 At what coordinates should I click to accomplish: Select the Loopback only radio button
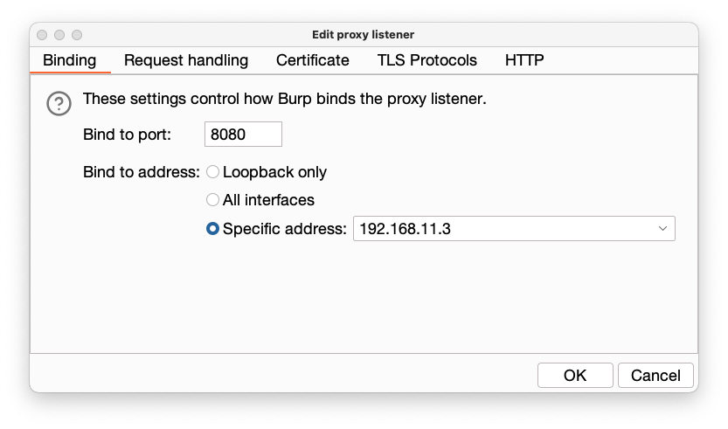coord(212,172)
